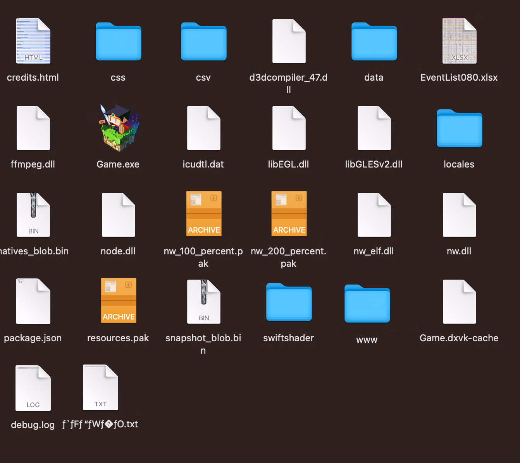
Task: Click the credits.html file icon
Action: (x=33, y=41)
